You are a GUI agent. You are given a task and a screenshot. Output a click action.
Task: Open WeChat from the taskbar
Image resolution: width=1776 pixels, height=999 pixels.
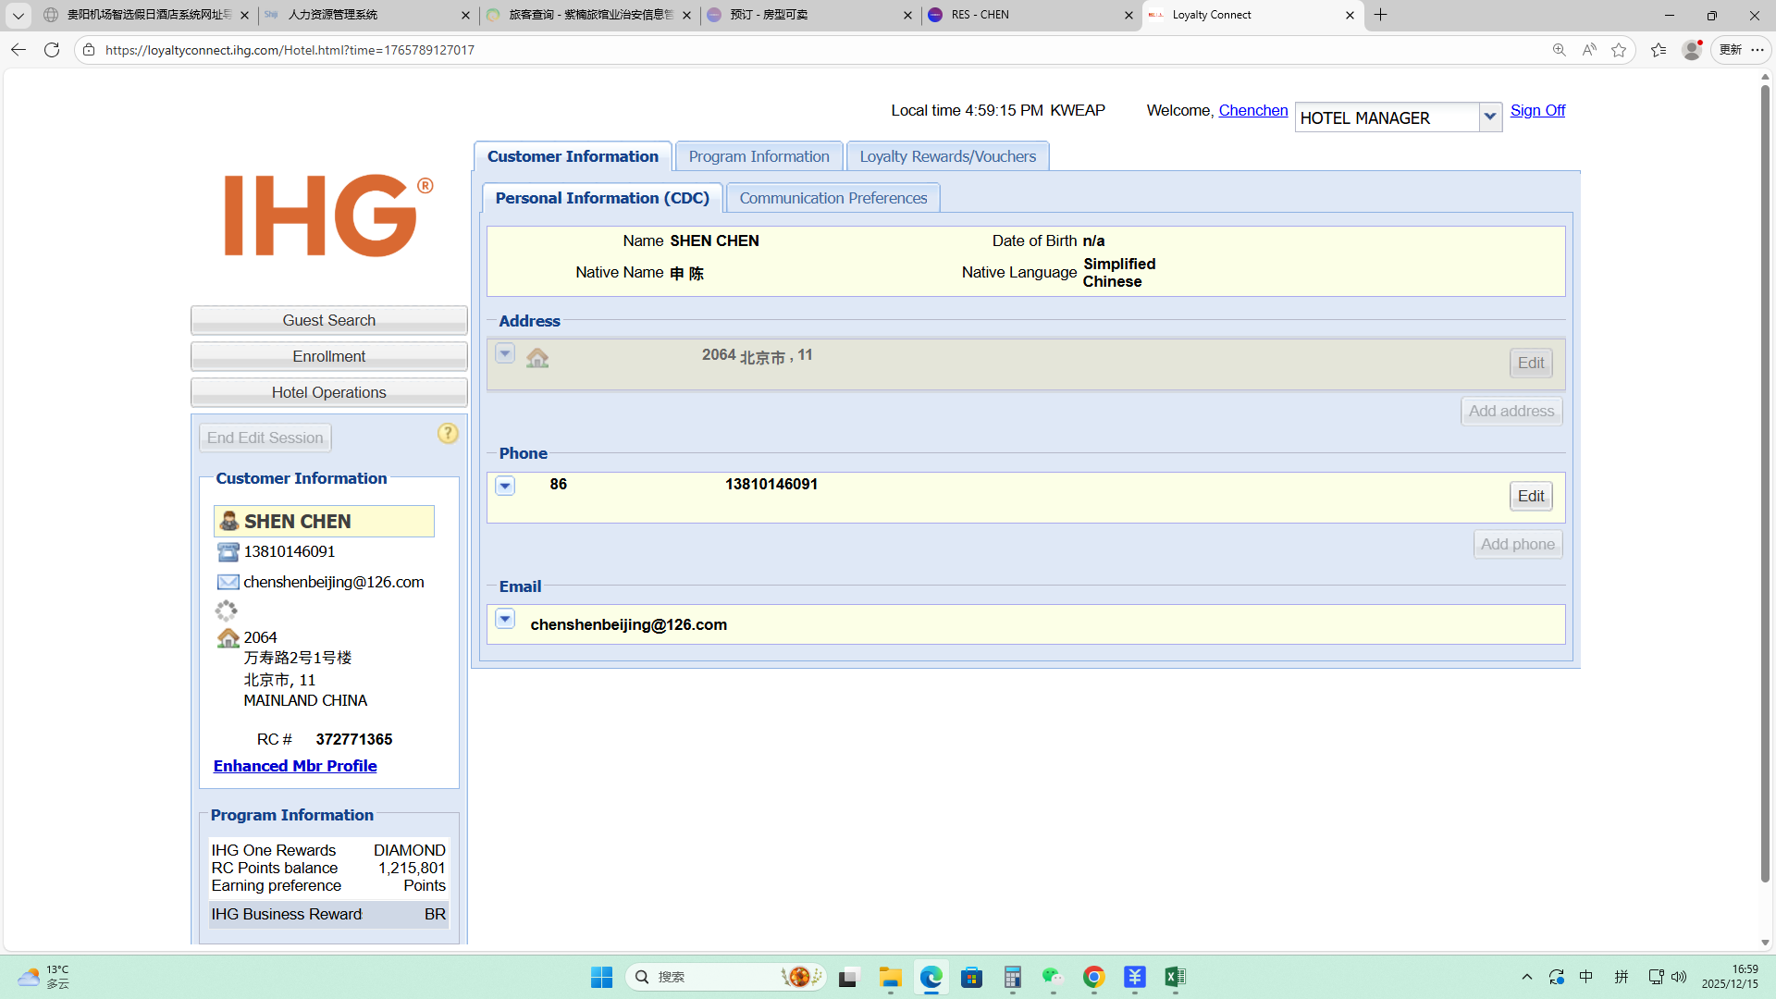tap(1053, 977)
